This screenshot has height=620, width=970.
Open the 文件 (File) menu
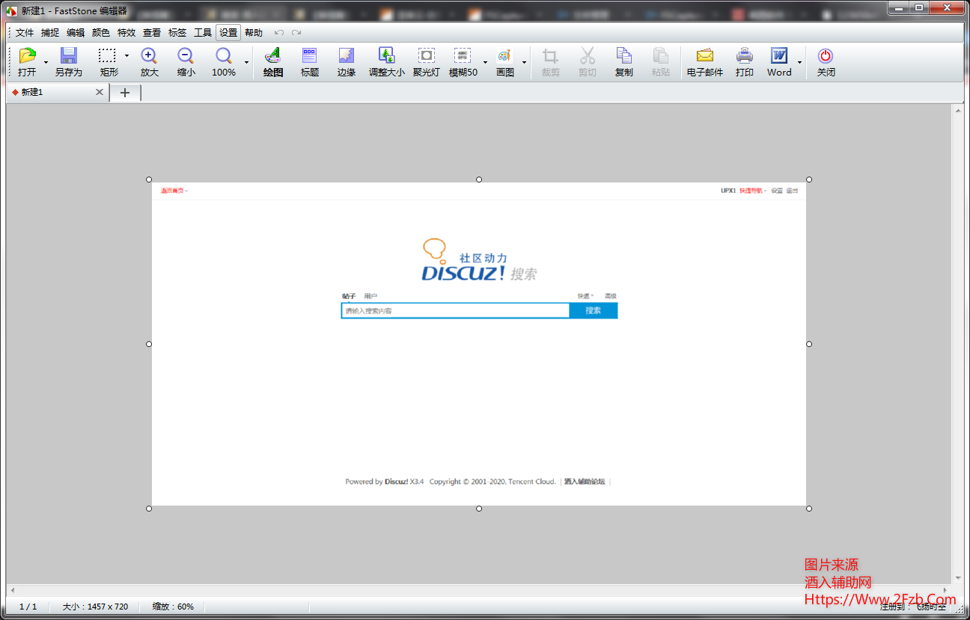point(25,33)
